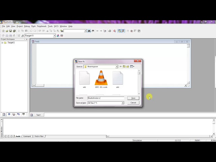Select the ADC -I2c code VLC file
216x162 pixels.
pos(101,79)
